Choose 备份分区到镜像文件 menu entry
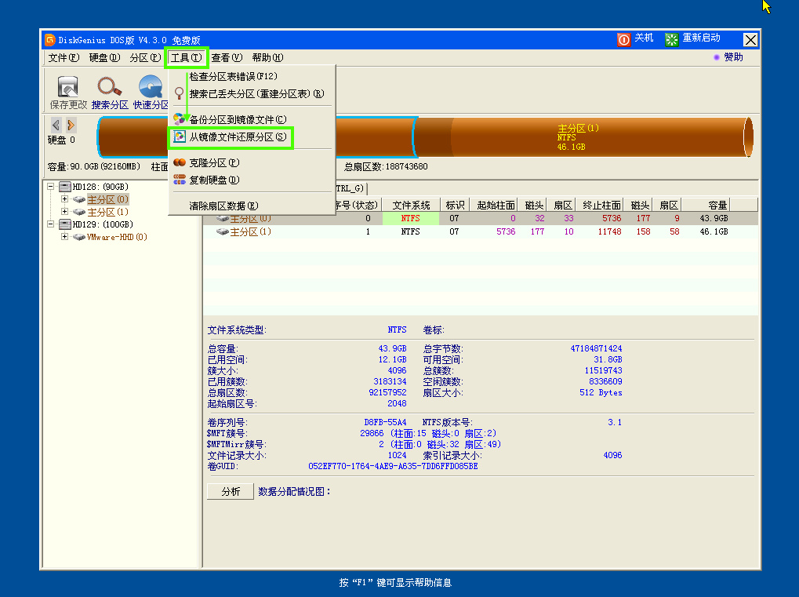The width and height of the screenshot is (799, 597). click(252, 119)
